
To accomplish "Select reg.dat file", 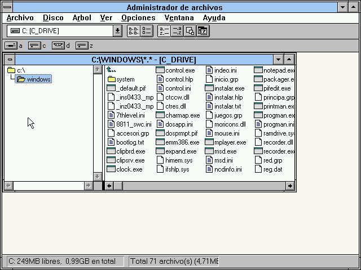I will click(268, 169).
